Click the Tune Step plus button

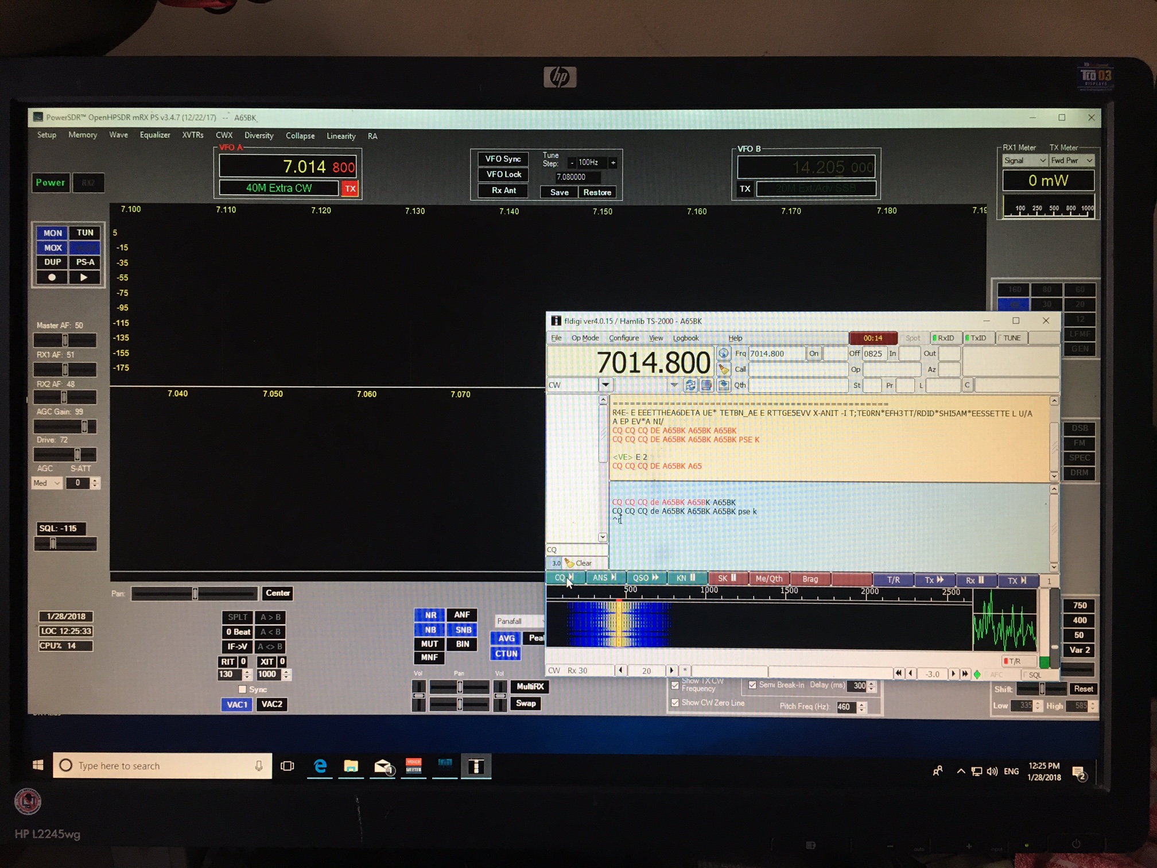pyautogui.click(x=613, y=163)
